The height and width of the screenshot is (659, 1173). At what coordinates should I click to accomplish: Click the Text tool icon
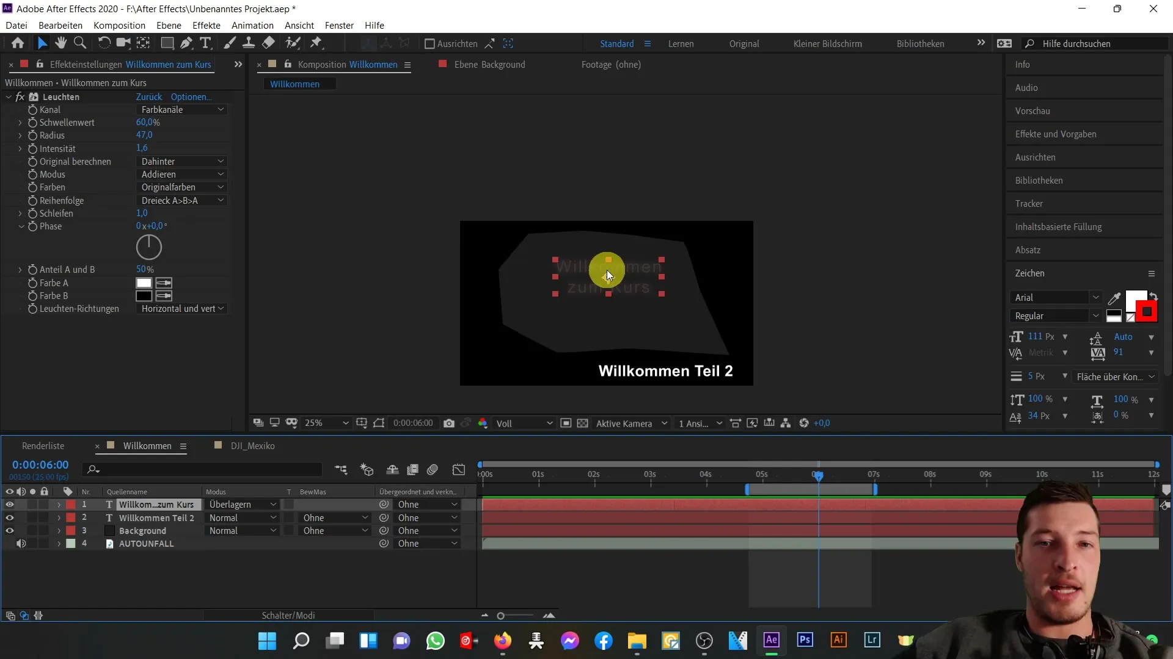206,43
